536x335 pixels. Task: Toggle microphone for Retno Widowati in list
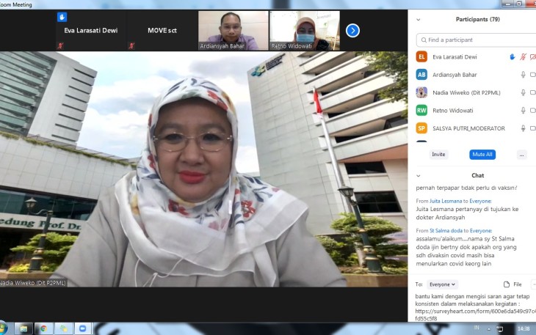pyautogui.click(x=523, y=110)
